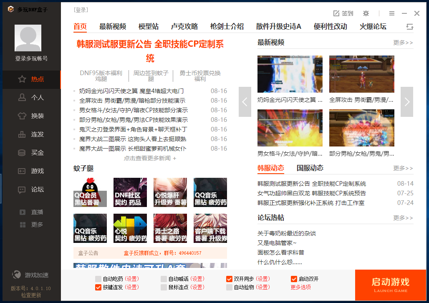Open the 卢克攻略 tab

tap(184, 27)
